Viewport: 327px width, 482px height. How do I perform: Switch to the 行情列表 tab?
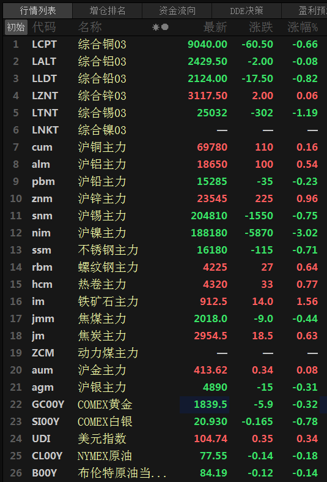pos(38,11)
